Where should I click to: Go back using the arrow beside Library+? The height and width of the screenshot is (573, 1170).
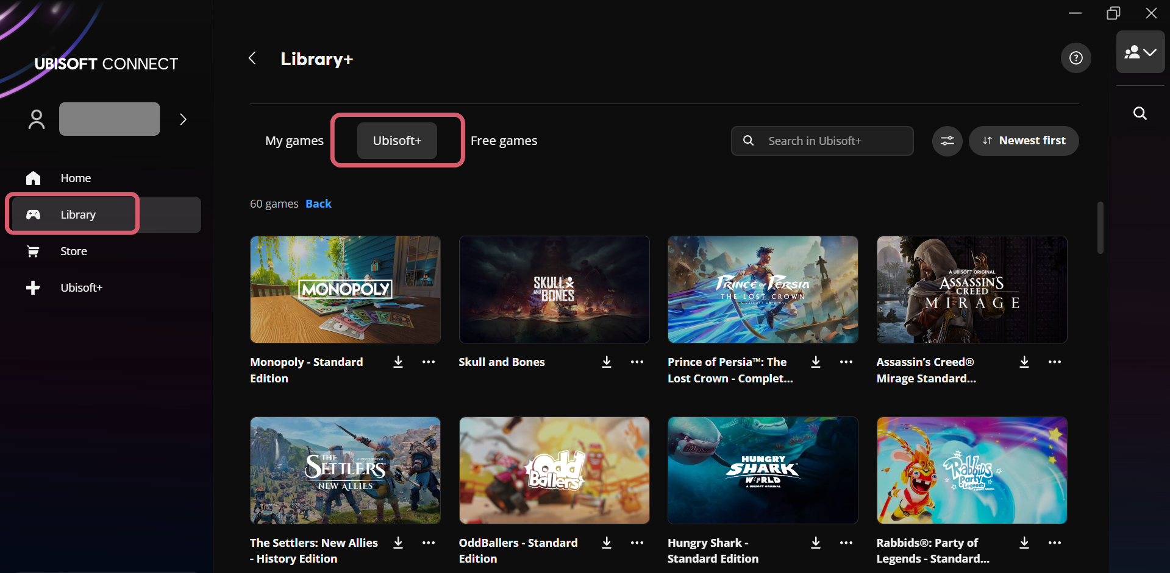pyautogui.click(x=252, y=58)
